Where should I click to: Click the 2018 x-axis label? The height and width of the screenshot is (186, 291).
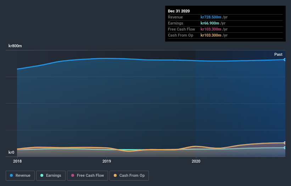pos(17,161)
